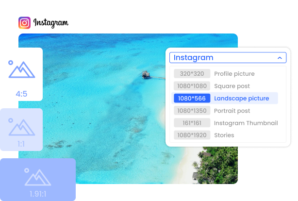Click the 1080*1350 size badge

coord(192,111)
